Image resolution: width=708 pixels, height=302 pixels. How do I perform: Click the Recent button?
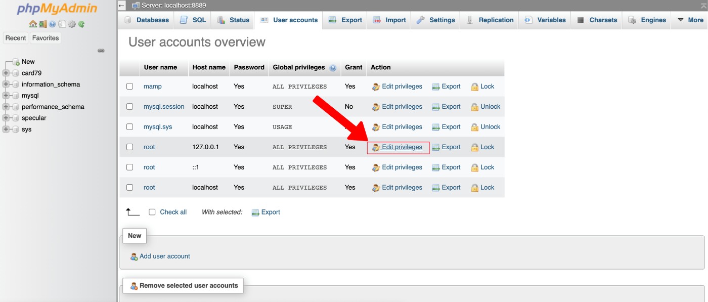click(x=16, y=38)
